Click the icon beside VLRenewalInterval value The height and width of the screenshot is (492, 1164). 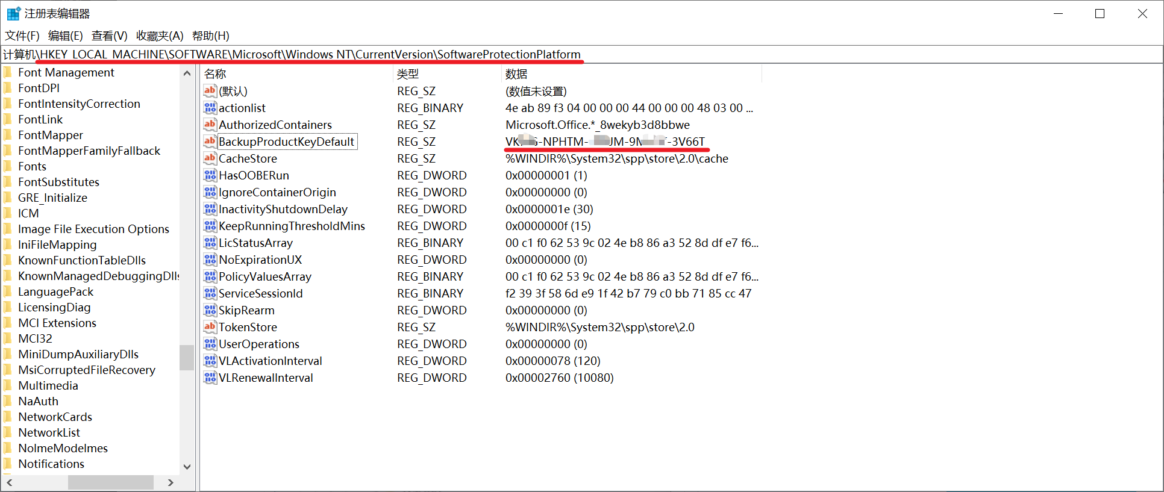(x=210, y=378)
